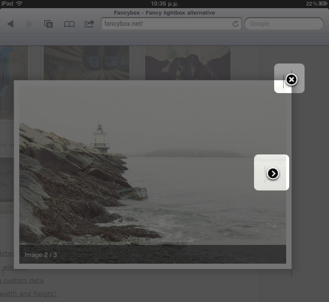Tap the third gallery thumbnail behind the overlay
Image resolution: width=329 pixels, height=302 pixels.
[x=188, y=63]
